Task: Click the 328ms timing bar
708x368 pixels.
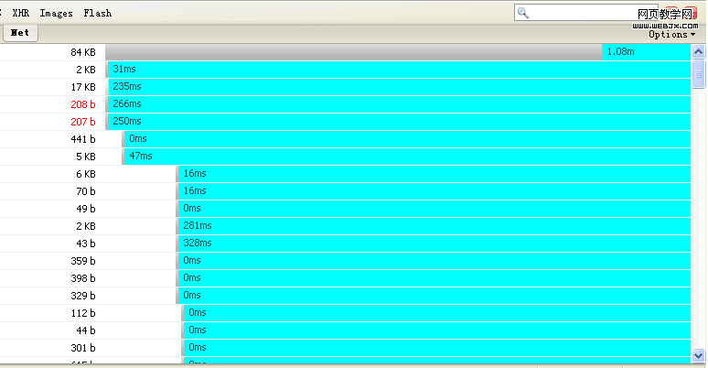Action: pos(434,244)
